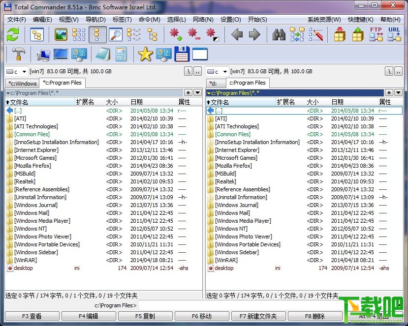Go forward with the right arrow icon
The height and width of the screenshot is (326, 408).
pos(254,34)
